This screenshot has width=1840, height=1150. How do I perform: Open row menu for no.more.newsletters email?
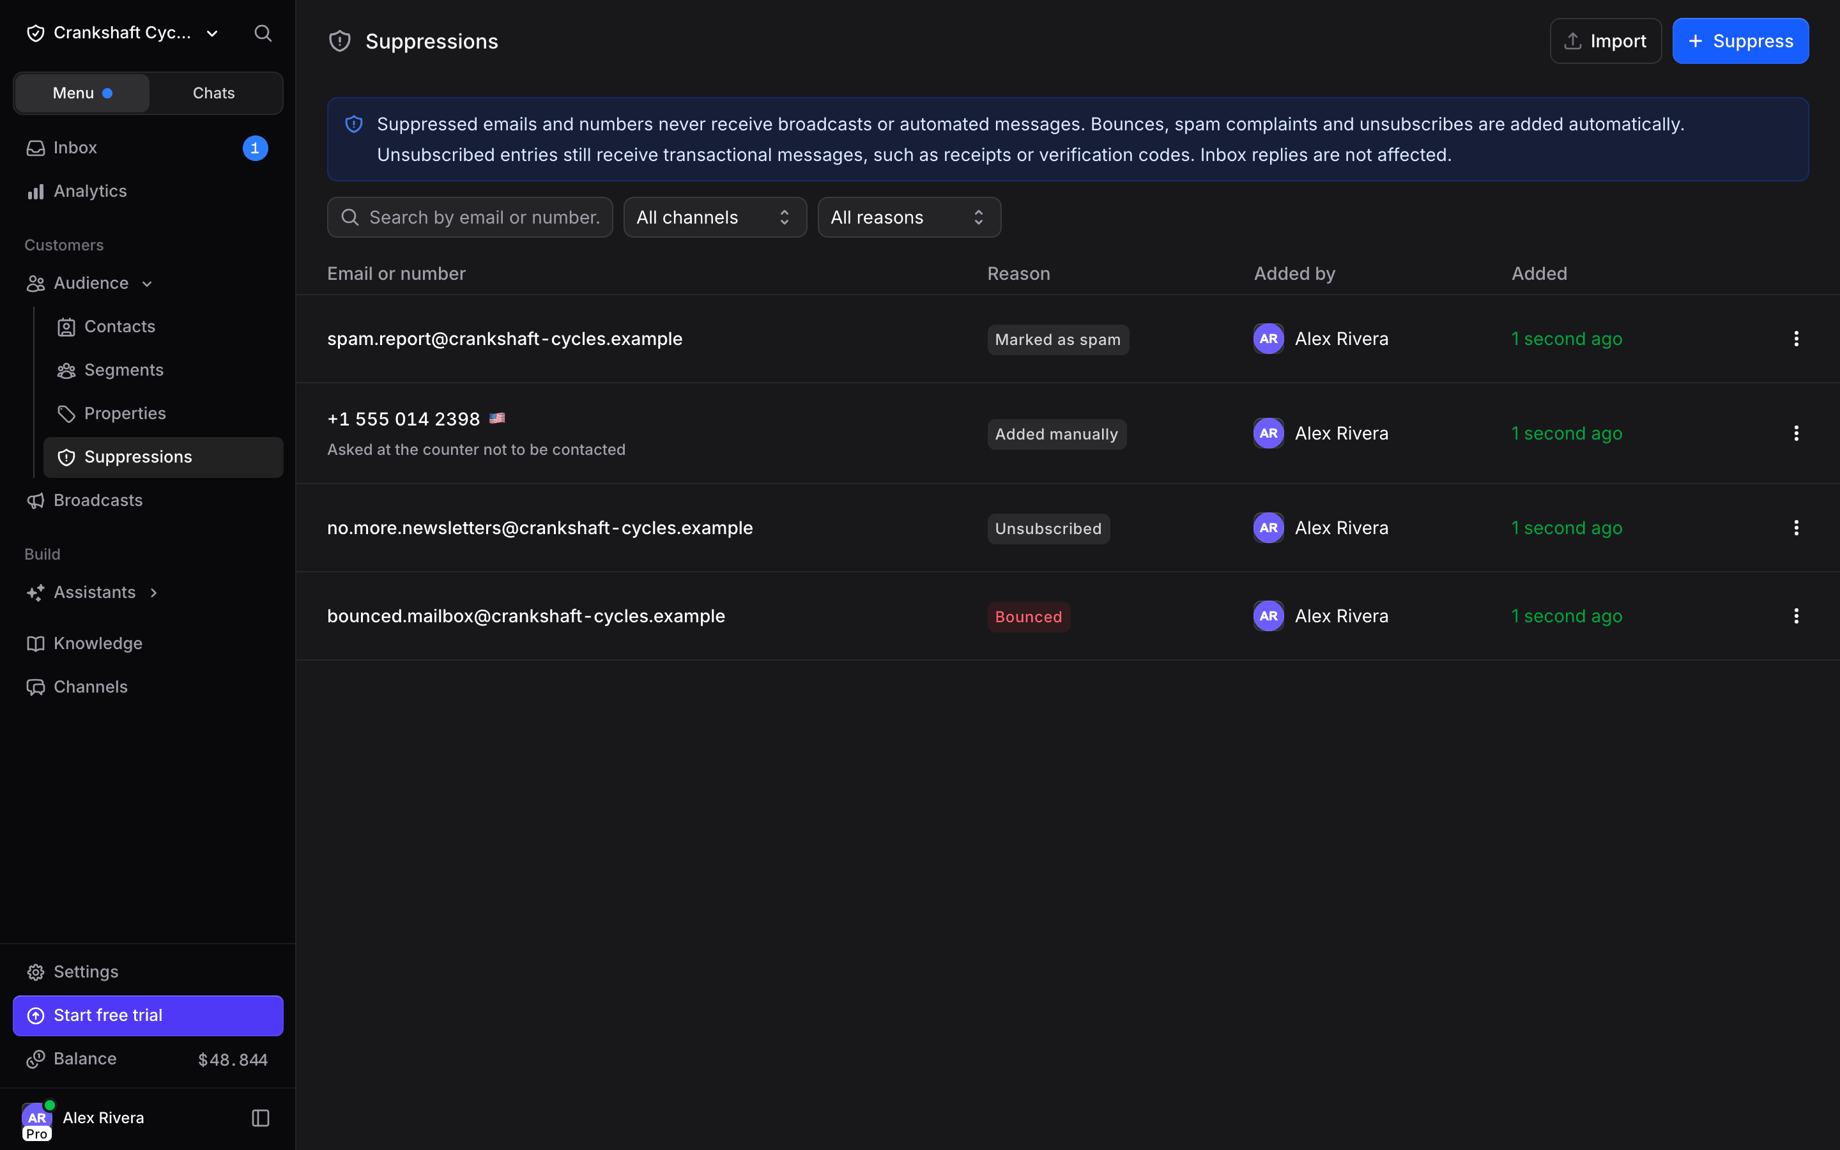(x=1796, y=527)
